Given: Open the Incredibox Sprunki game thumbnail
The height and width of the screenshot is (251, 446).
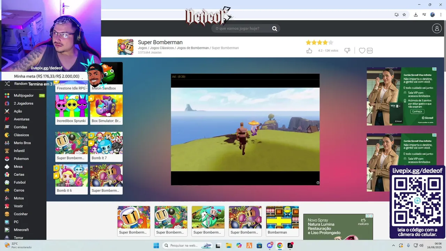Looking at the screenshot, I should (x=71, y=109).
